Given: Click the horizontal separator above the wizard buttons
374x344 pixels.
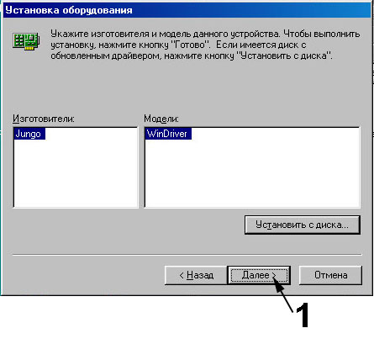Looking at the screenshot, I should [187, 255].
